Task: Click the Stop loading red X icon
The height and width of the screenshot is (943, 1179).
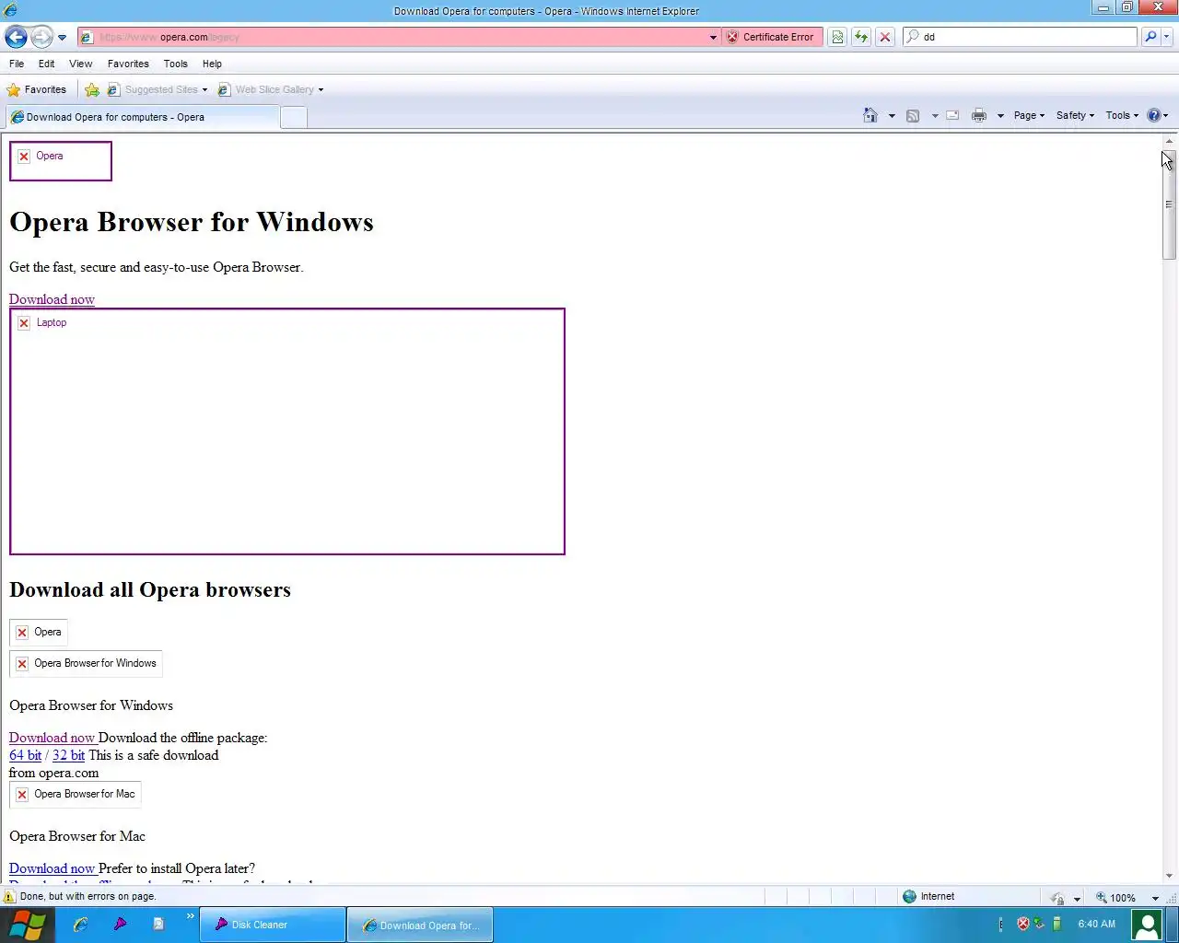Action: (x=885, y=37)
